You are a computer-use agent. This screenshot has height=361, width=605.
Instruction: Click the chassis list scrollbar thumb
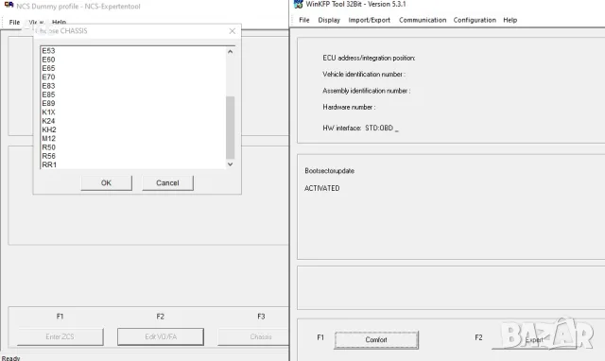click(x=231, y=128)
